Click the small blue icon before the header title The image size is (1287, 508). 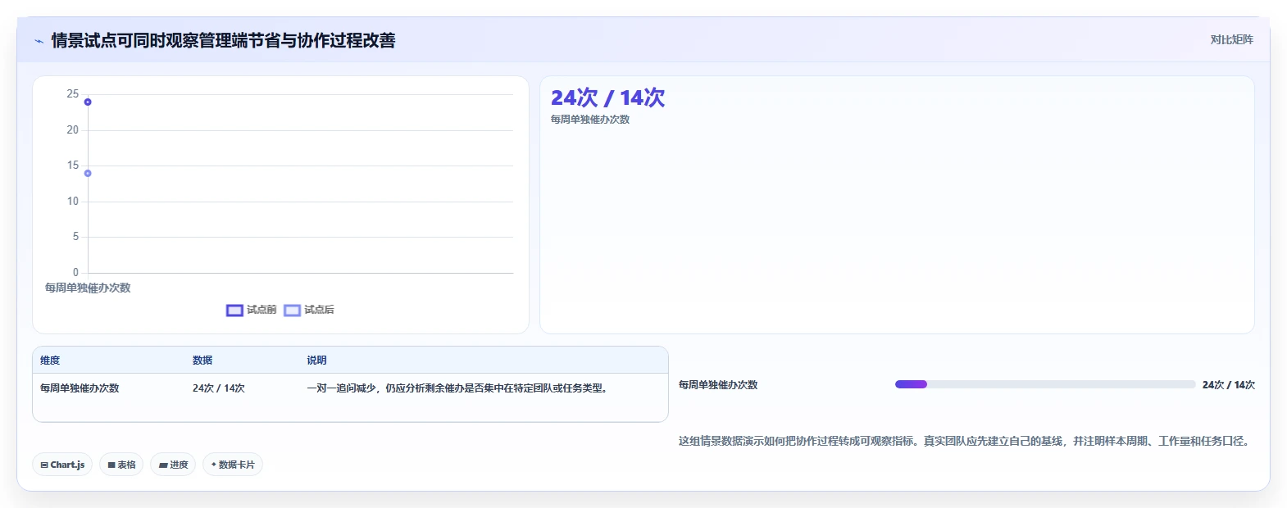pyautogui.click(x=39, y=41)
